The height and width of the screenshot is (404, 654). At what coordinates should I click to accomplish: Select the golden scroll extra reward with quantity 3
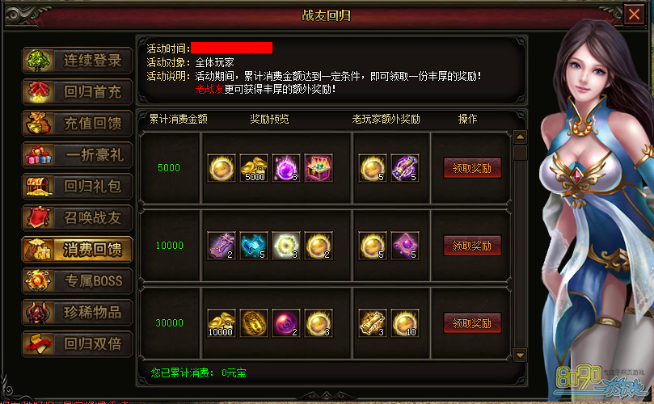372,323
